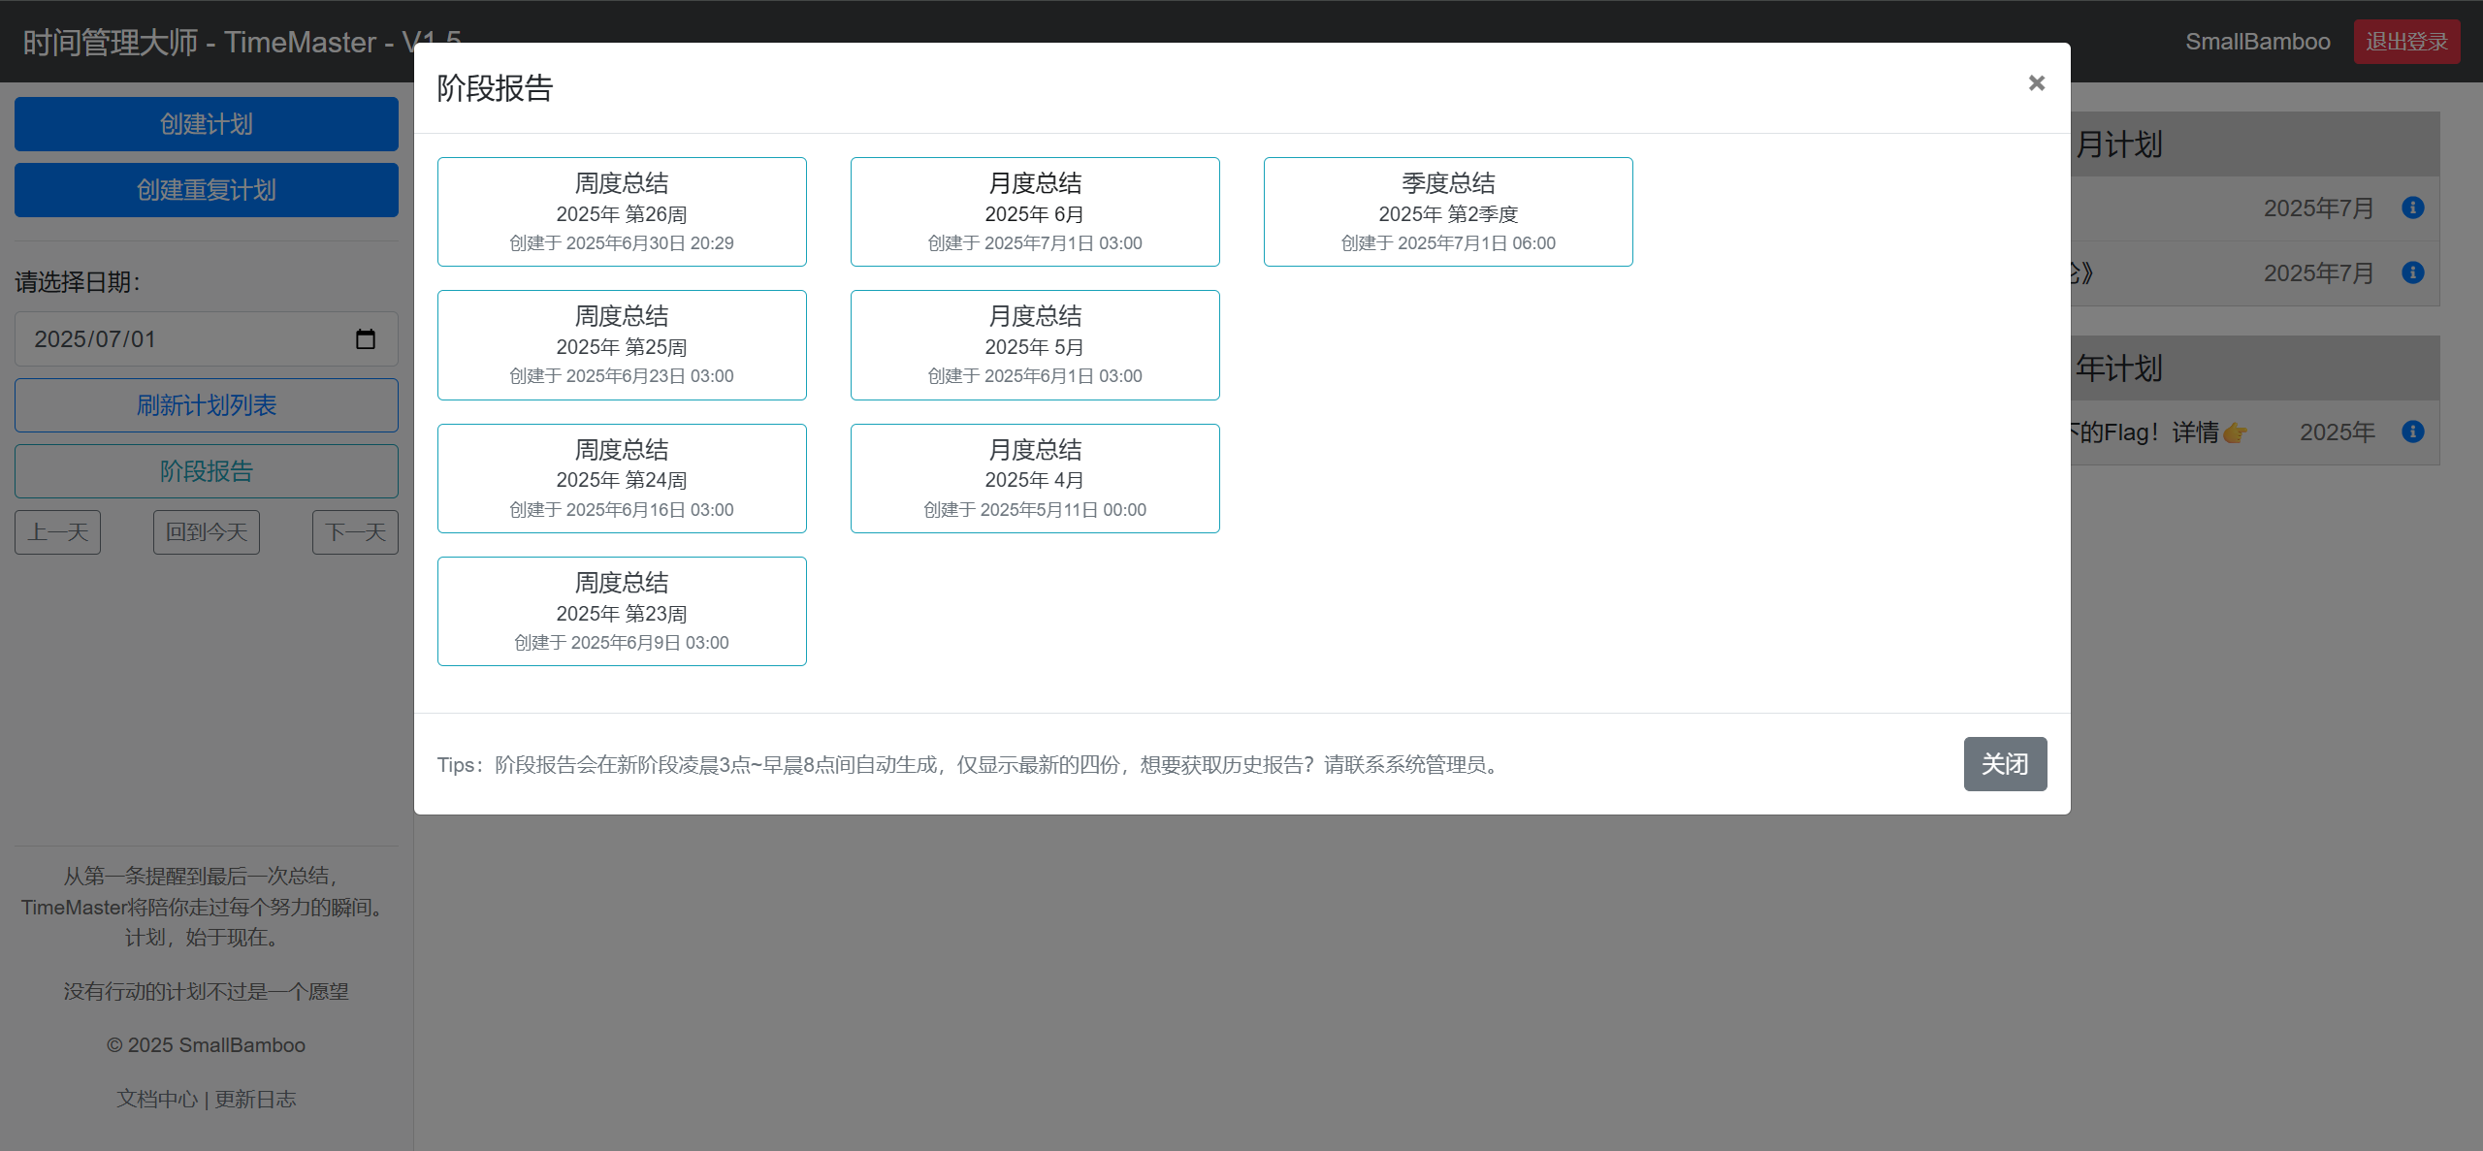The height and width of the screenshot is (1151, 2483).
Task: Click 创建重复计划 in the sidebar
Action: pos(206,190)
